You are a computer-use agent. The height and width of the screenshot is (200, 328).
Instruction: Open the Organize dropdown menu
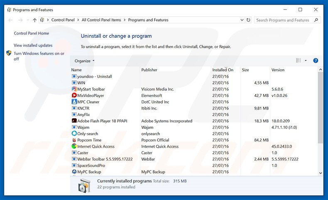point(84,61)
